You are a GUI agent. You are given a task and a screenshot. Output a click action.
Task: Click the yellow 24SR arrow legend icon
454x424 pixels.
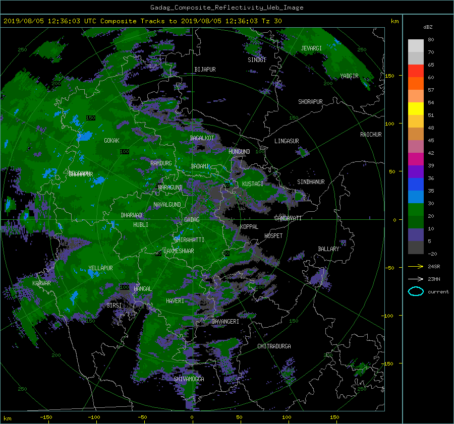point(416,266)
